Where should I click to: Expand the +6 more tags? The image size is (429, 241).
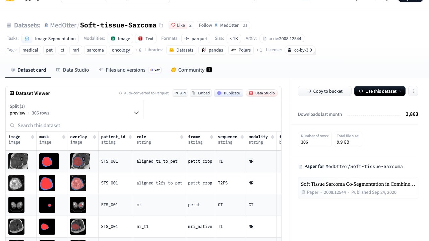pos(138,50)
